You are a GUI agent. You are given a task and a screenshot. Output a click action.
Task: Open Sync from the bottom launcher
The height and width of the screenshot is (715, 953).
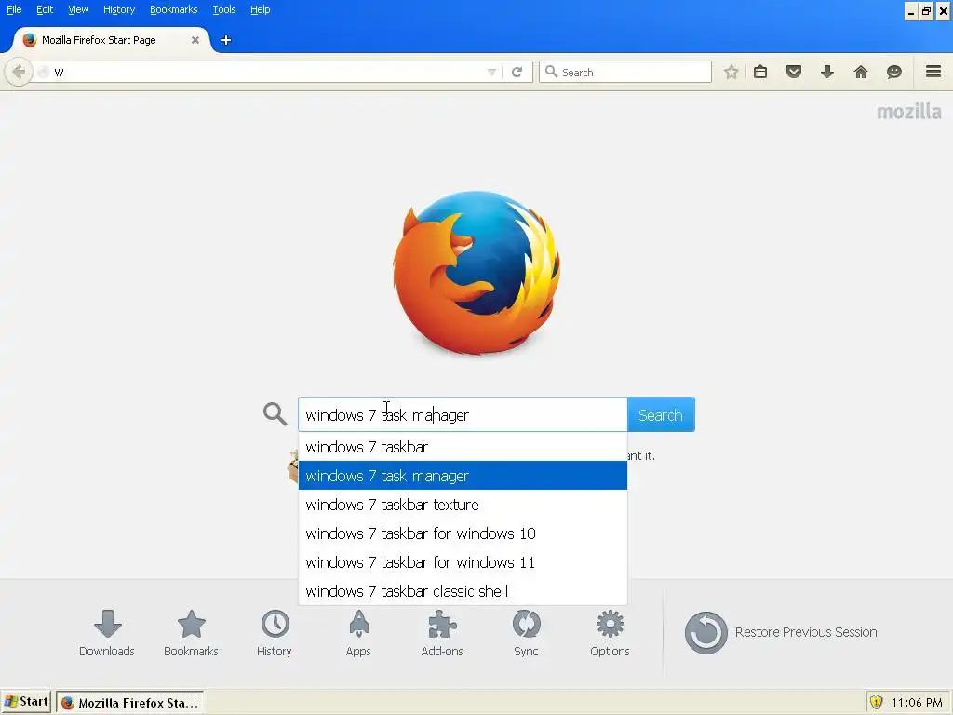pos(526,633)
